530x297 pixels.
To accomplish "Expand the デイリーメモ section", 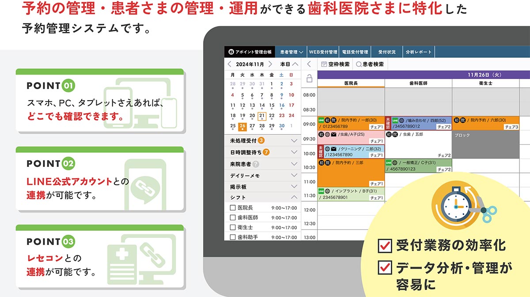I will (295, 175).
